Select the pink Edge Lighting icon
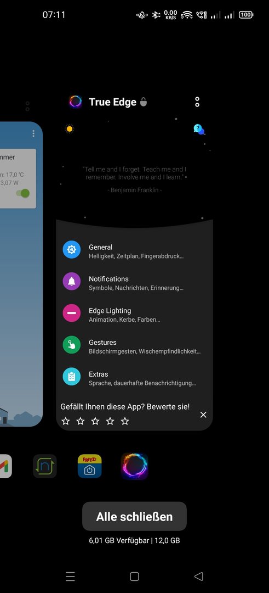Image resolution: width=269 pixels, height=593 pixels. click(72, 313)
